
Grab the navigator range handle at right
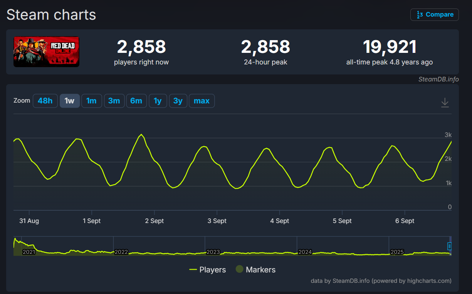coord(449,246)
